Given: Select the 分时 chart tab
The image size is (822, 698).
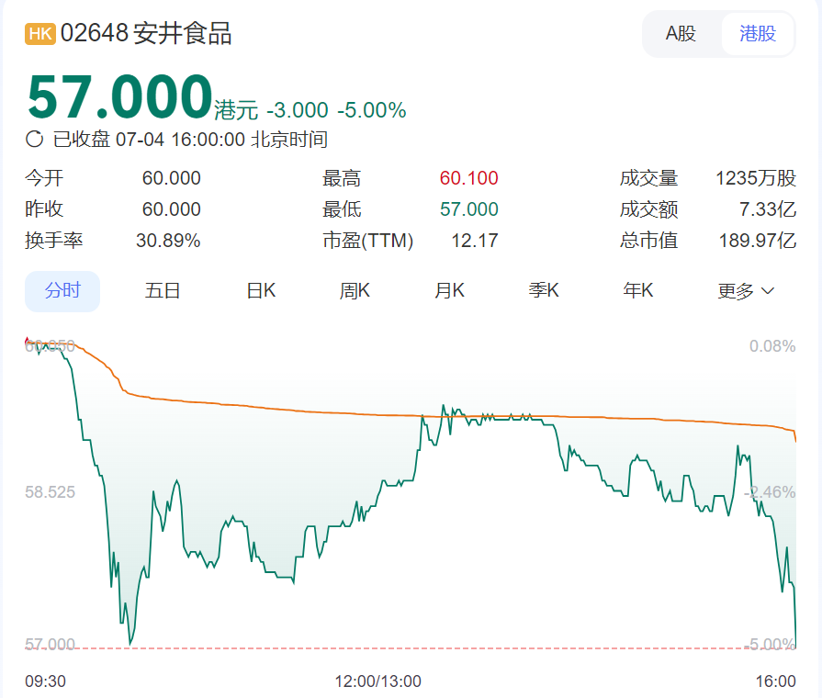Looking at the screenshot, I should point(62,291).
